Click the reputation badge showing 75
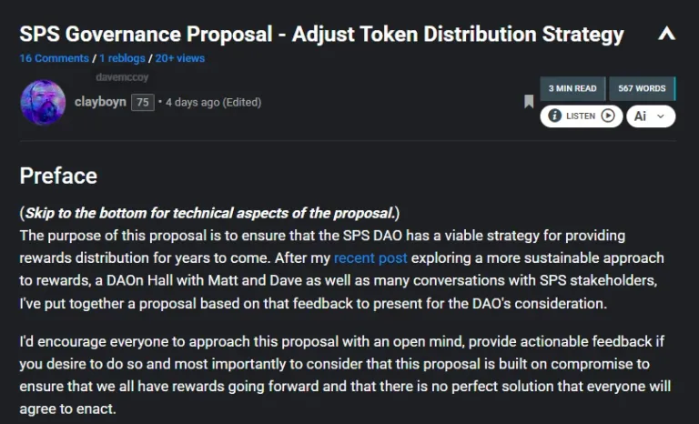The width and height of the screenshot is (699, 424). pyautogui.click(x=143, y=103)
